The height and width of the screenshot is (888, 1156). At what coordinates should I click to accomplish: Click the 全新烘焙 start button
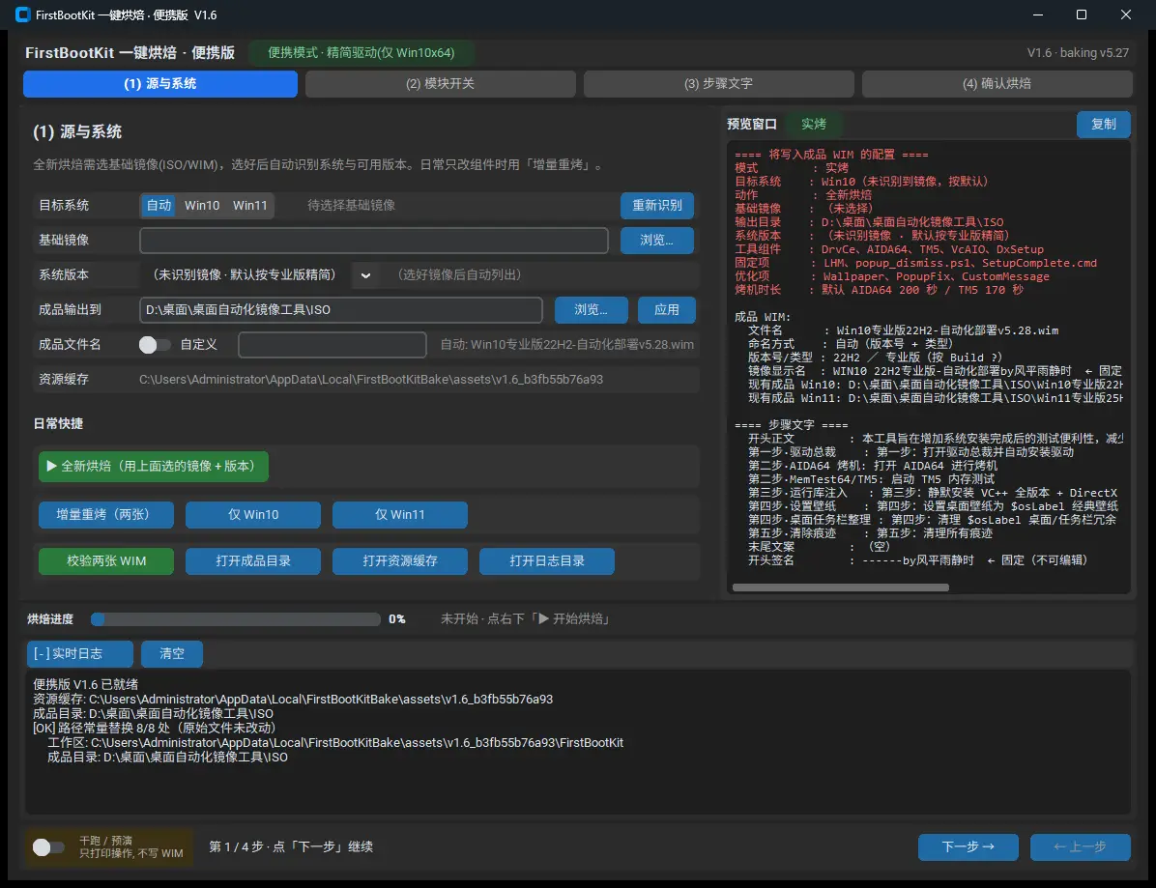tap(154, 467)
